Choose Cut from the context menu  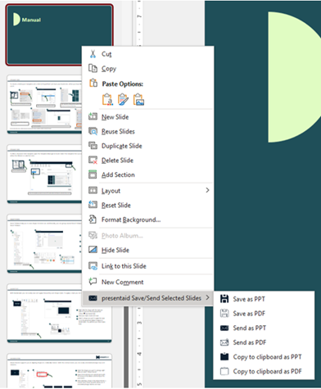pyautogui.click(x=147, y=54)
